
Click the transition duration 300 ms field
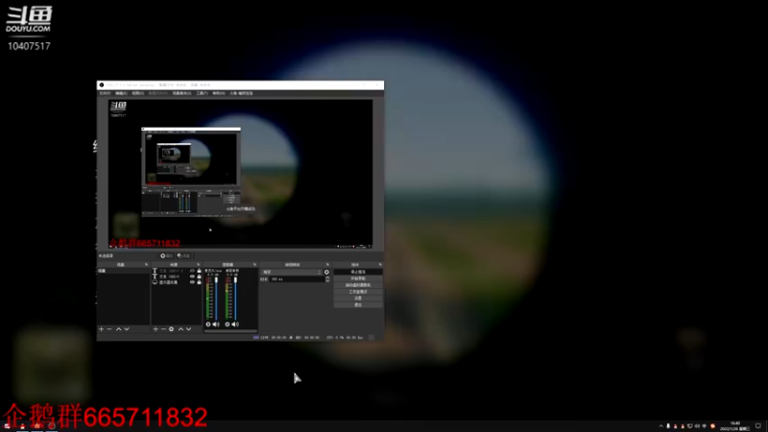coord(298,278)
